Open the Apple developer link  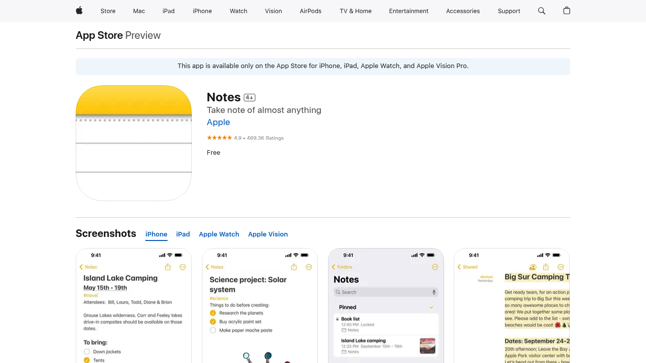pos(219,122)
